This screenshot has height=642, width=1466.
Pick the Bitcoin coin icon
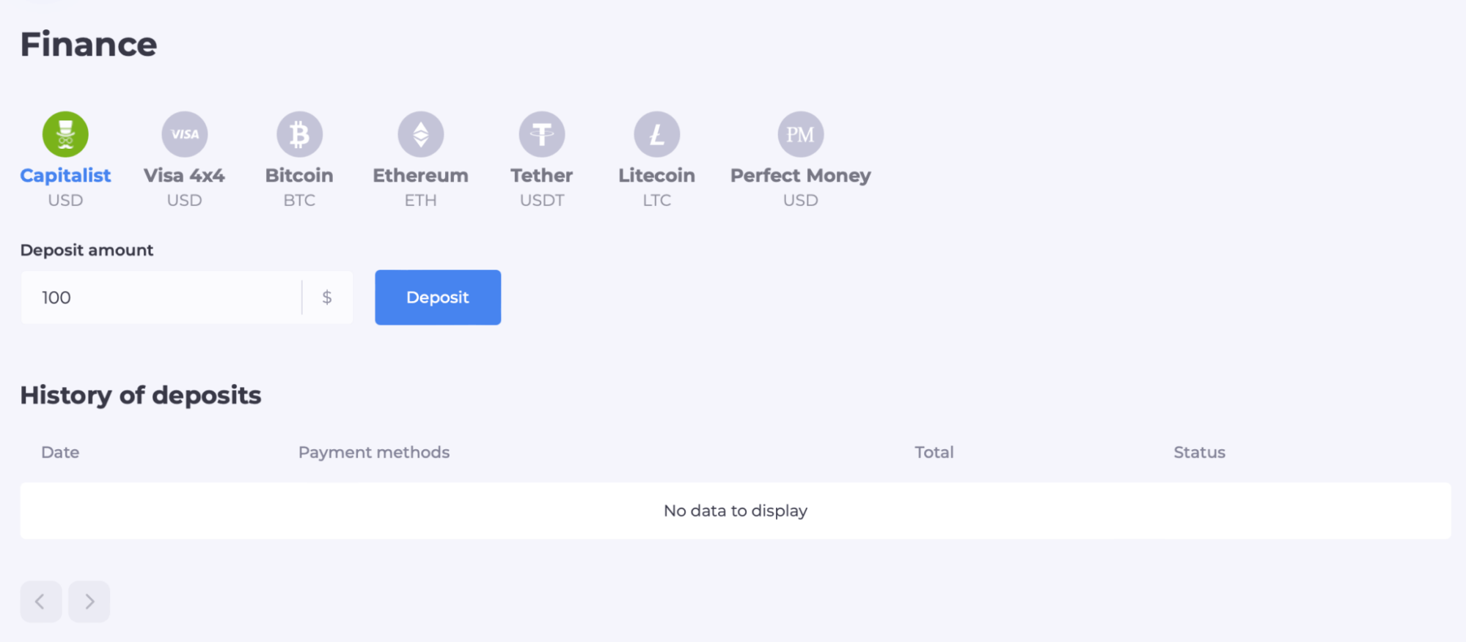[299, 134]
